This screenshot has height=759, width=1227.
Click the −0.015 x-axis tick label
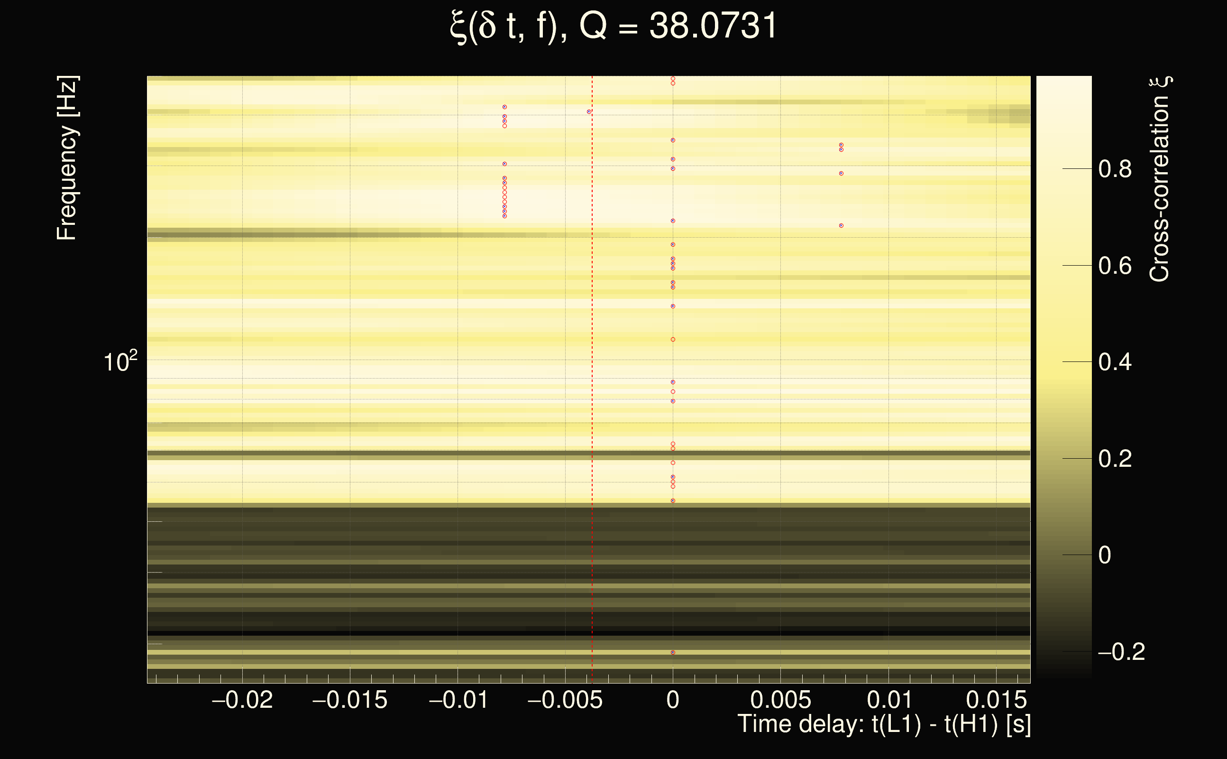pos(349,700)
